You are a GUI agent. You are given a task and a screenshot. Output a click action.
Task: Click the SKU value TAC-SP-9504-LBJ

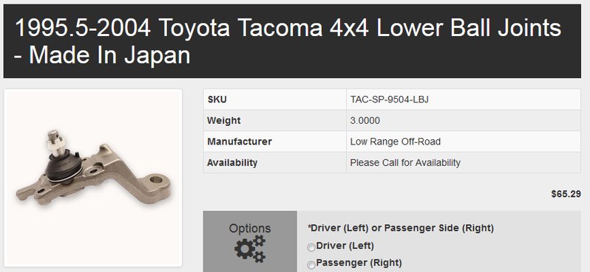pyautogui.click(x=390, y=100)
